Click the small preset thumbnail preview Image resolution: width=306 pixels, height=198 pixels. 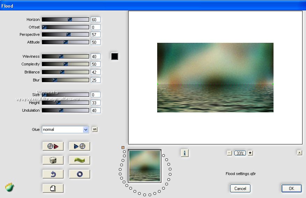(x=145, y=166)
